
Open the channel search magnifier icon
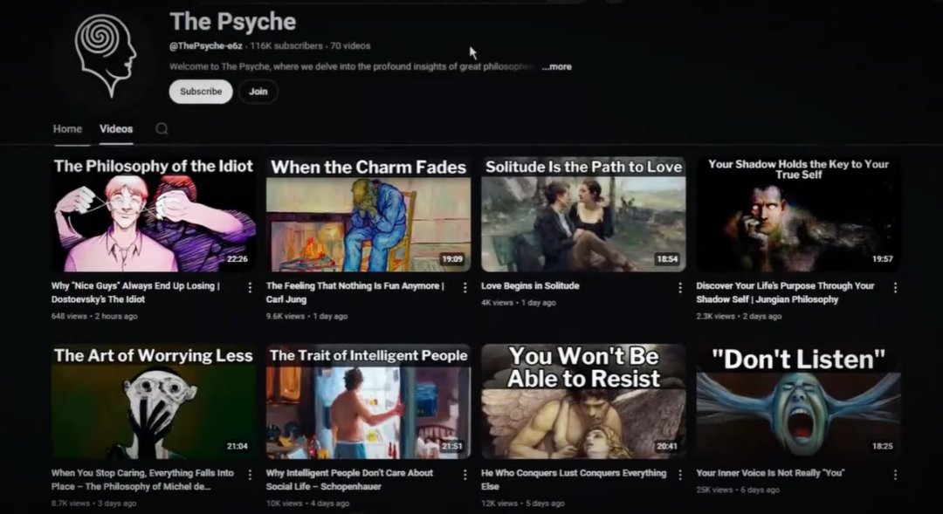point(162,129)
